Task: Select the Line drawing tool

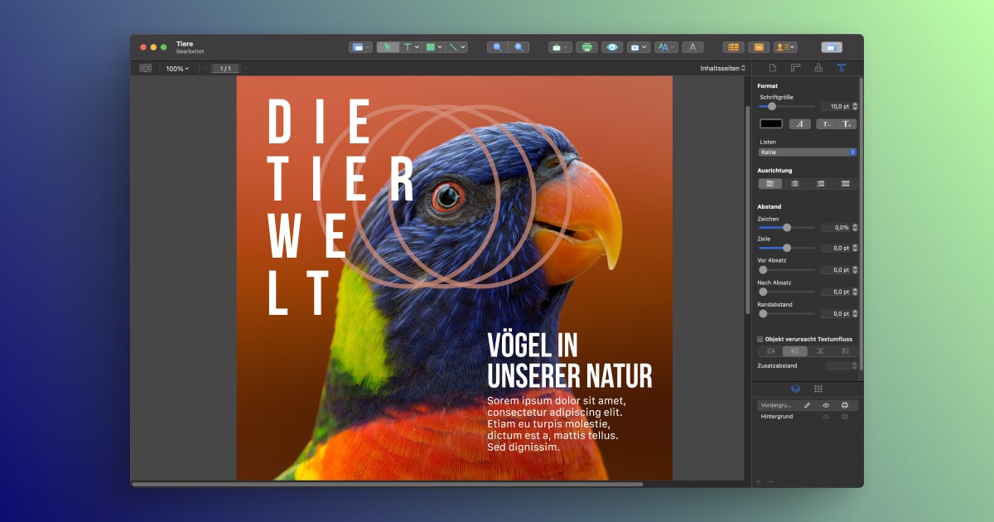Action: pyautogui.click(x=454, y=47)
